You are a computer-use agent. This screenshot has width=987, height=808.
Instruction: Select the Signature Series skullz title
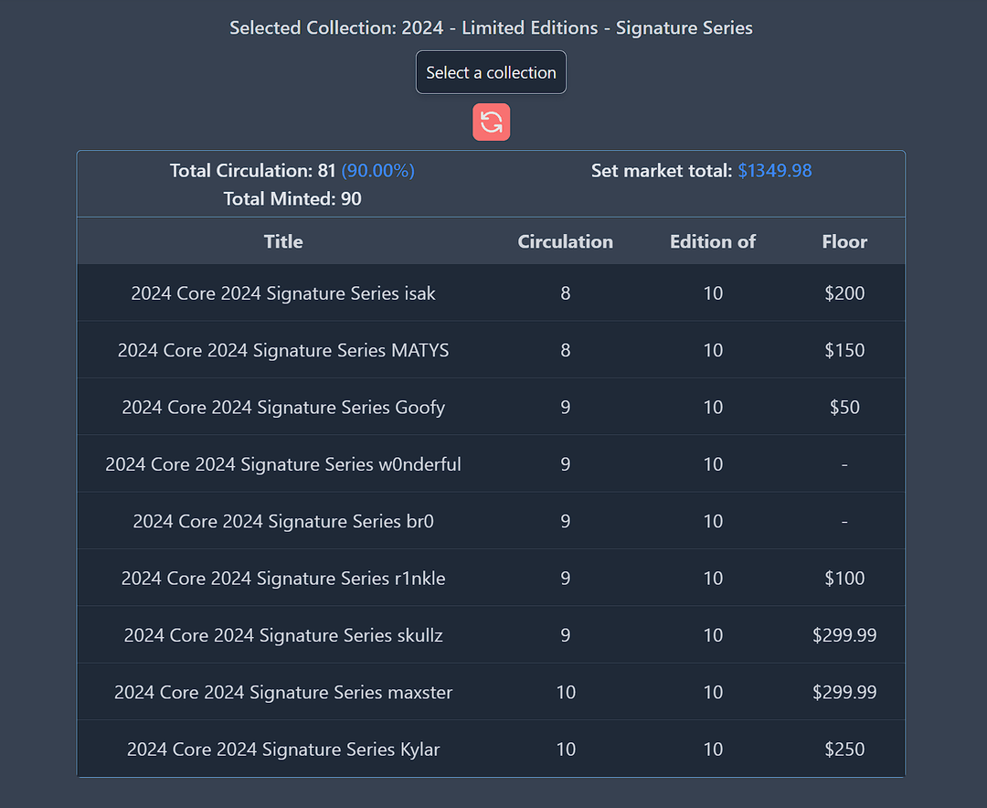pyautogui.click(x=283, y=635)
